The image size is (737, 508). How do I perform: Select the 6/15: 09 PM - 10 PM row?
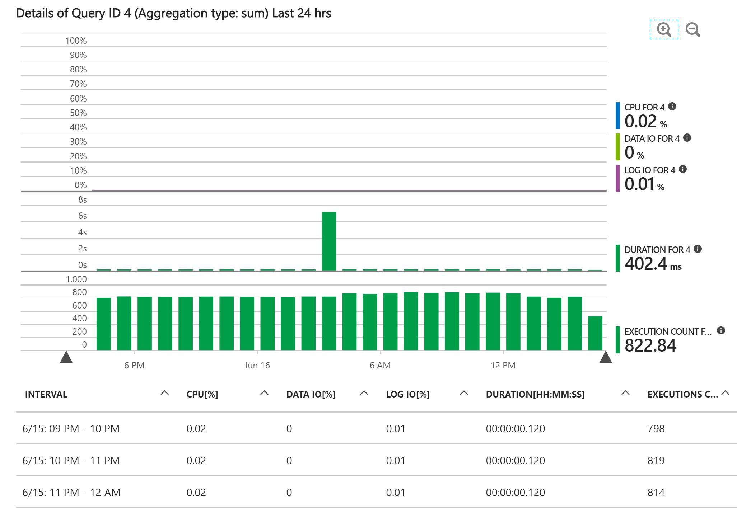coord(71,428)
